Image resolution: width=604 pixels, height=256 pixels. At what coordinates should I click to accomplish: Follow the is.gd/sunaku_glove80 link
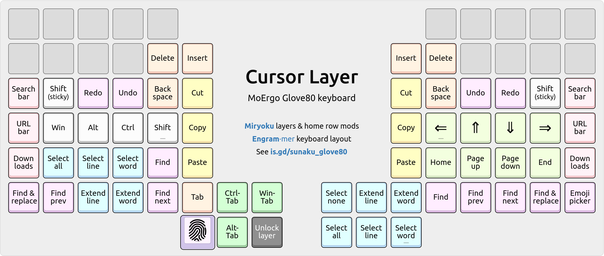coord(309,152)
